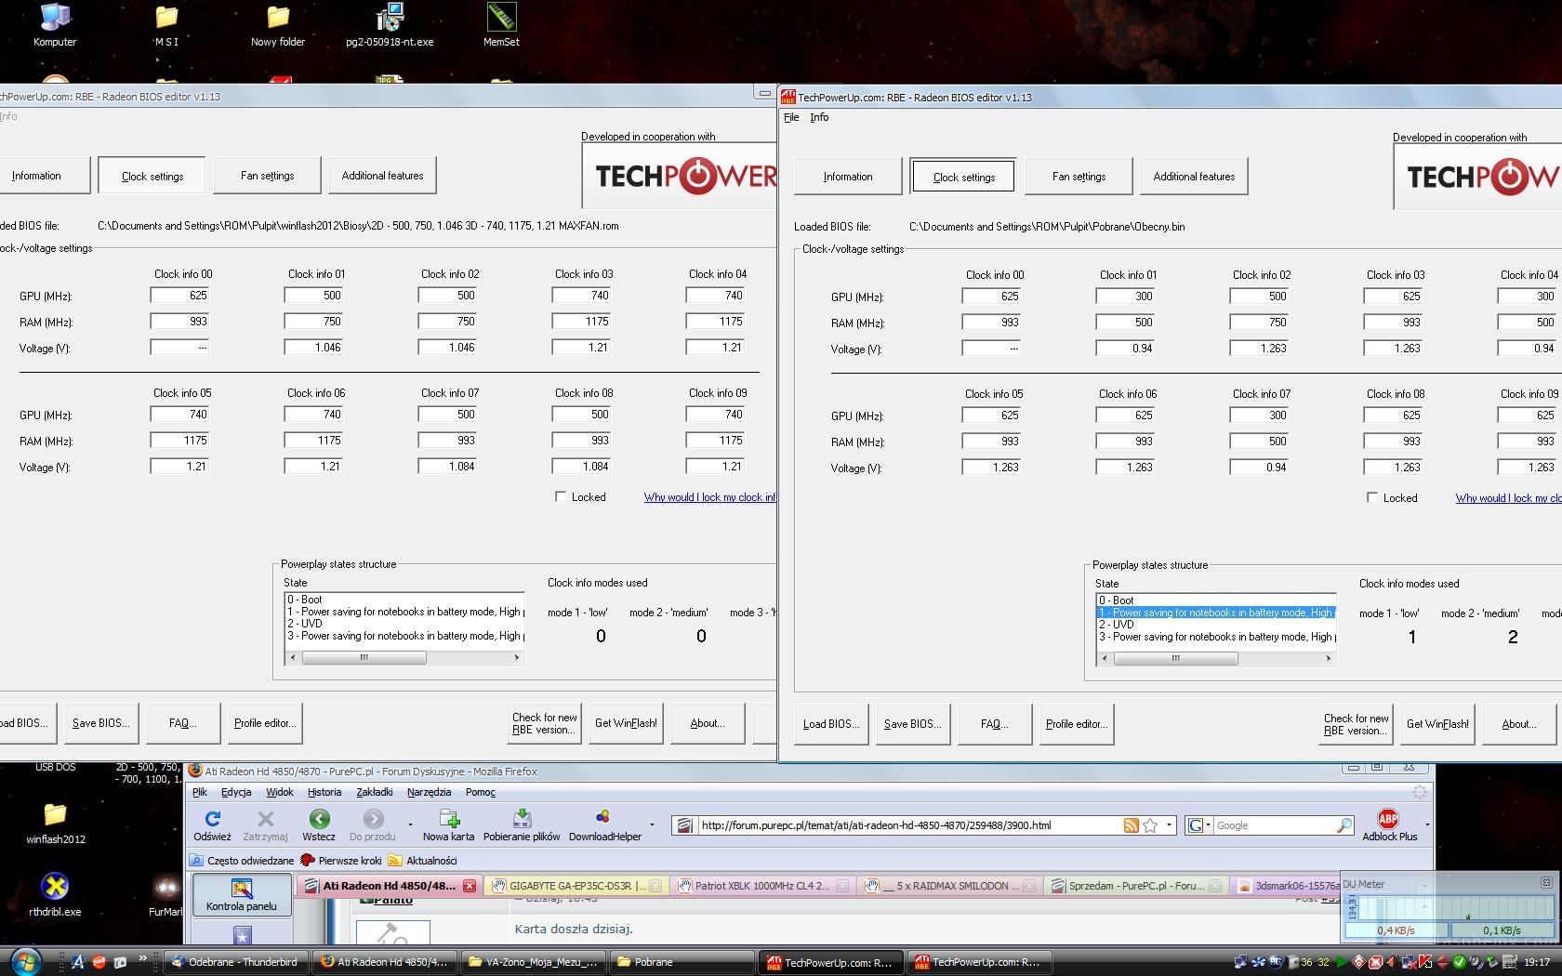Open the Narzędzia menu in Firefox
1562x976 pixels.
(429, 792)
